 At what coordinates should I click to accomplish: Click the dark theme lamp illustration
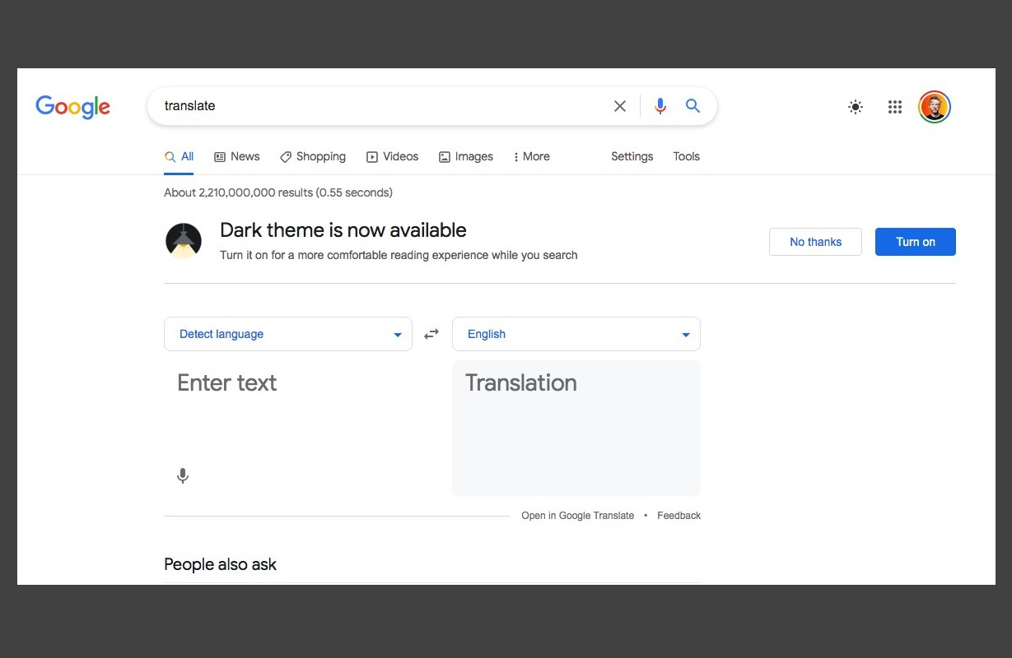(183, 240)
